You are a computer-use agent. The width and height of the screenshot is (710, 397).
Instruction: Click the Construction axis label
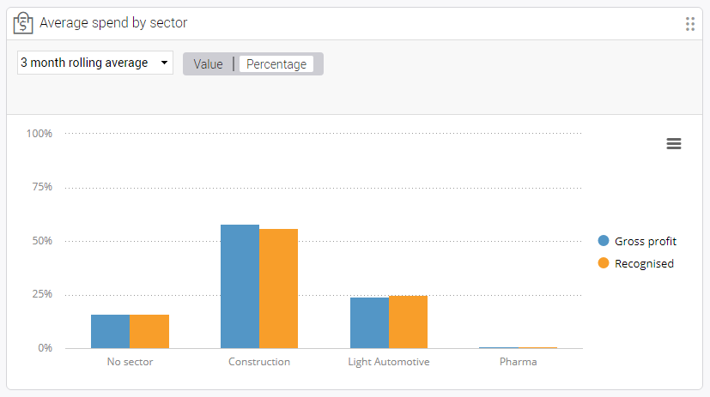[x=259, y=362]
